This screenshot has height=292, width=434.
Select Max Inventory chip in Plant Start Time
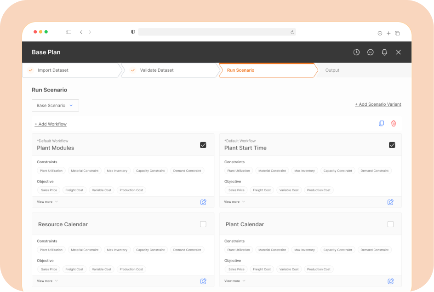point(304,171)
